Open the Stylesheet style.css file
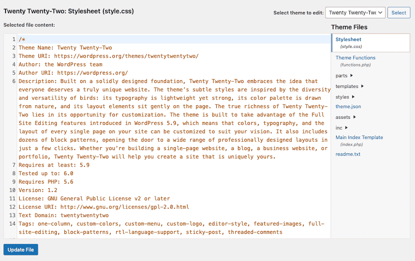 coord(349,40)
